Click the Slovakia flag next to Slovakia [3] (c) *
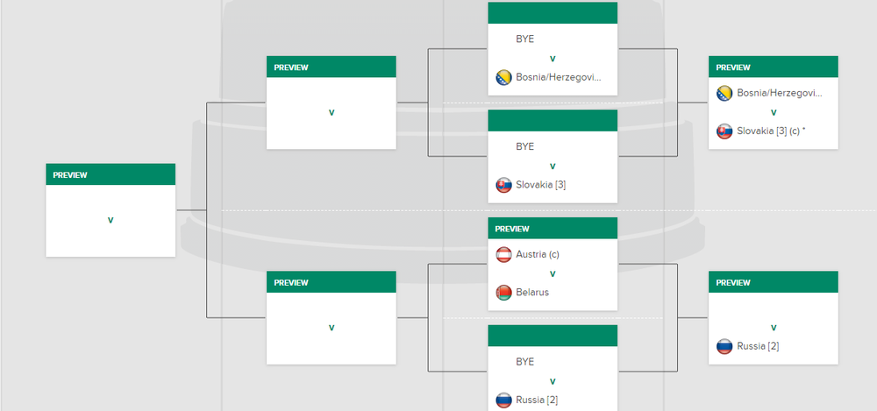Screen dimensions: 877x411 point(724,131)
